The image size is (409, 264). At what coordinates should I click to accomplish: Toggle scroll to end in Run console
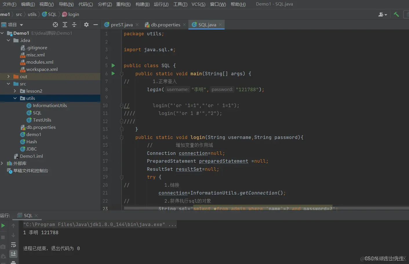tap(13, 254)
